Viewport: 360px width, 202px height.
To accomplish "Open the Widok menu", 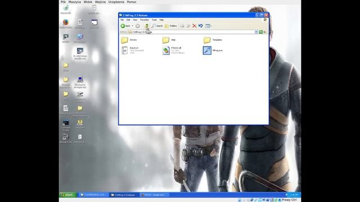I will (88, 2).
